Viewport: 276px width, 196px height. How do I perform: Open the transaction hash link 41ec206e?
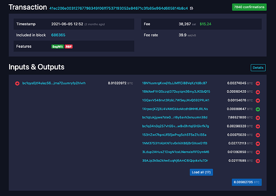tap(119, 9)
